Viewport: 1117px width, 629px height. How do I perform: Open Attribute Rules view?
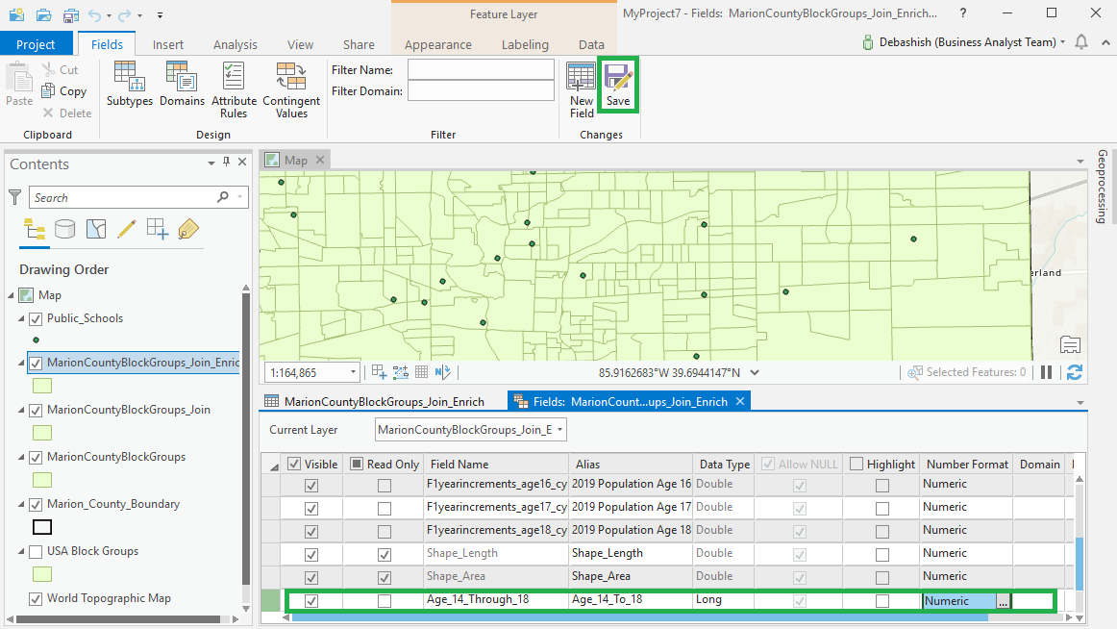(234, 88)
